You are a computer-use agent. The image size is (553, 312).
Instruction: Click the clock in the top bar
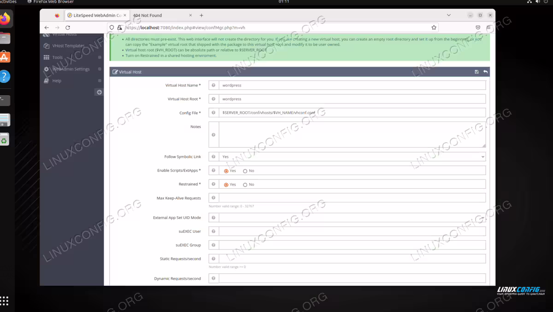tap(284, 2)
